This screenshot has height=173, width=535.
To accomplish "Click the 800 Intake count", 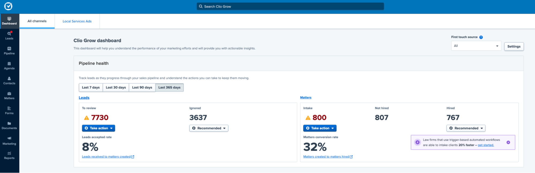I will coord(320,118).
